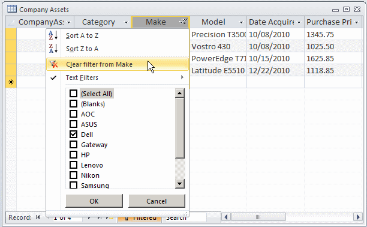
Task: Click the Latitude E5510 model cell
Action: (218, 70)
